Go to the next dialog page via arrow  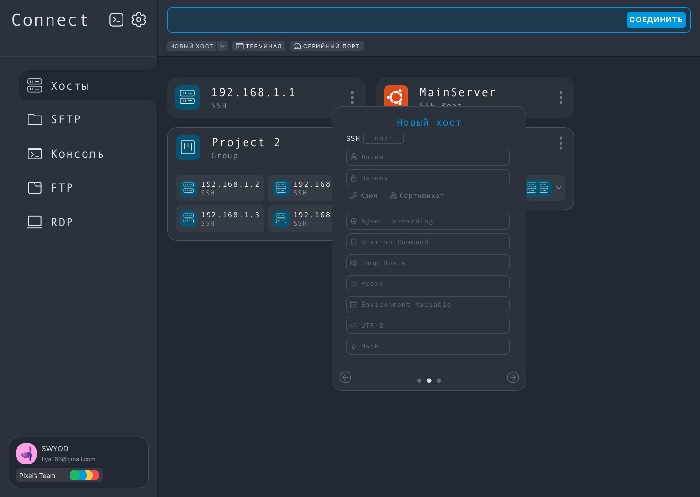click(x=513, y=377)
